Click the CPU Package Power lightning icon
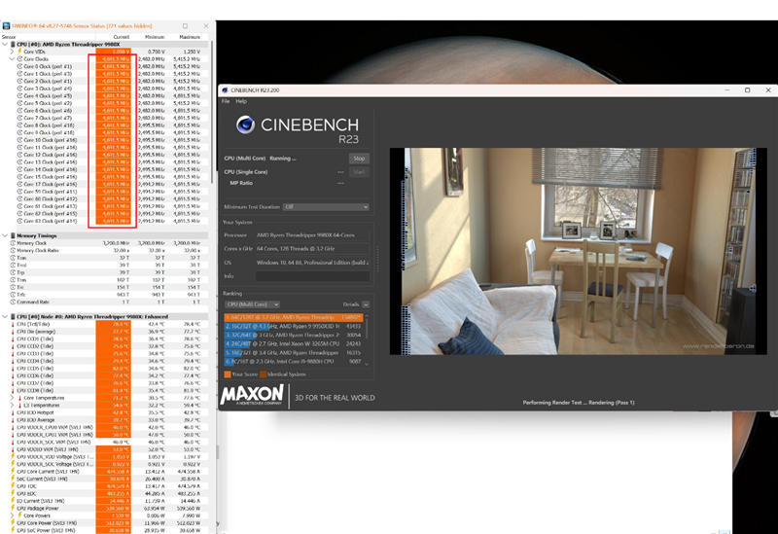 pyautogui.click(x=13, y=508)
